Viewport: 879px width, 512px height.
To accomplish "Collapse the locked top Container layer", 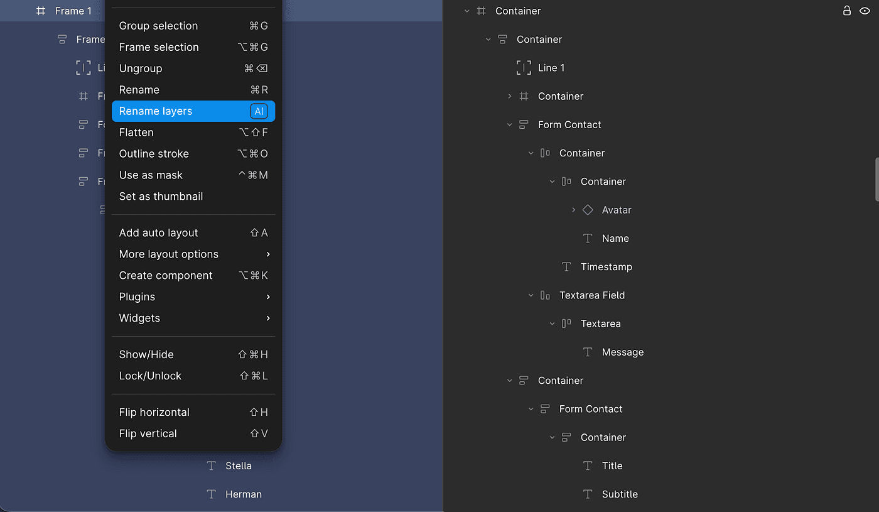I will [x=466, y=11].
